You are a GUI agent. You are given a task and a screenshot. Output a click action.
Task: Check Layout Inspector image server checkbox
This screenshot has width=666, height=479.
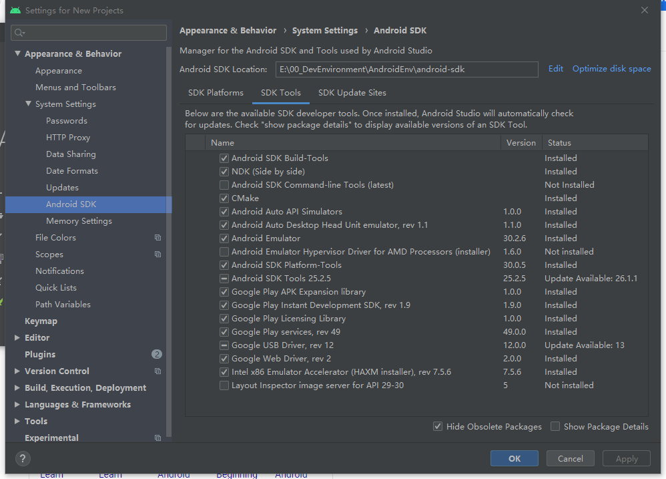(x=224, y=385)
